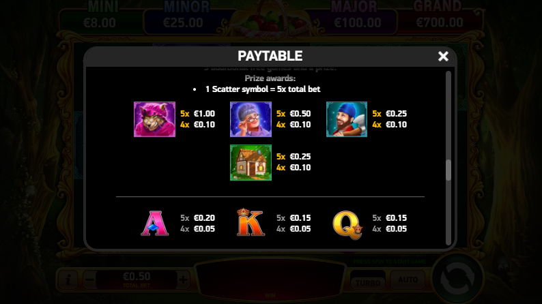Increase total bet with plus button
Image resolution: width=542 pixels, height=304 pixels.
(x=183, y=279)
